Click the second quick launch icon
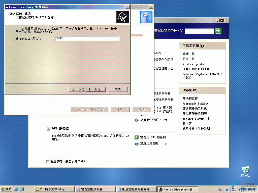The height and width of the screenshot is (193, 258). point(22,189)
